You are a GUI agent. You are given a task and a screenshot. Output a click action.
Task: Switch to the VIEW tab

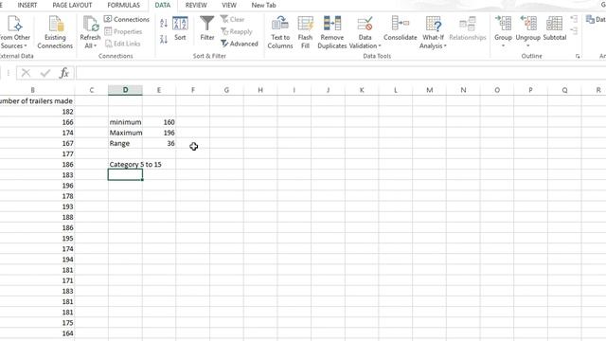(x=229, y=5)
